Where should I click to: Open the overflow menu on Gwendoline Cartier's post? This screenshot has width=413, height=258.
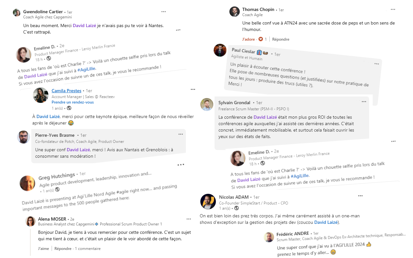[163, 11]
